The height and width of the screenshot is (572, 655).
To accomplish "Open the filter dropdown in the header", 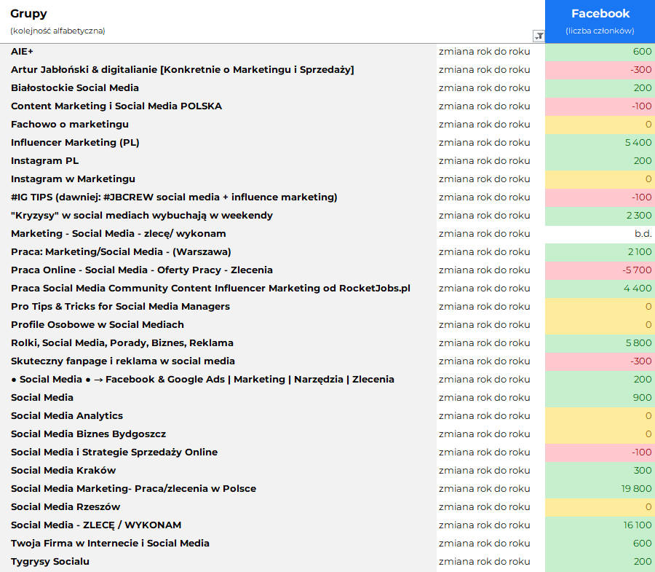I will point(539,36).
